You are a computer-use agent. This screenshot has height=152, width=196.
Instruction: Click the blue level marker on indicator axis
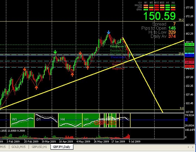pyautogui.click(x=186, y=120)
